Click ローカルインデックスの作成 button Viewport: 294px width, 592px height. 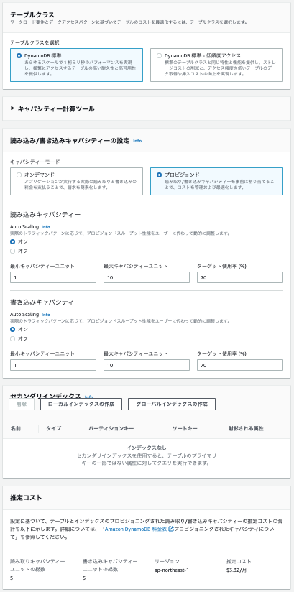pos(81,404)
